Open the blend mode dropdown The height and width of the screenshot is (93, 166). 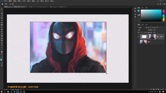[x=142, y=30]
